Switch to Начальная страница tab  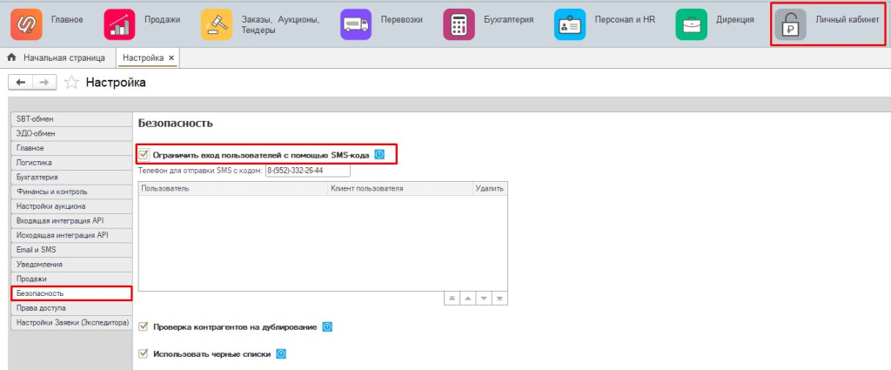58,57
